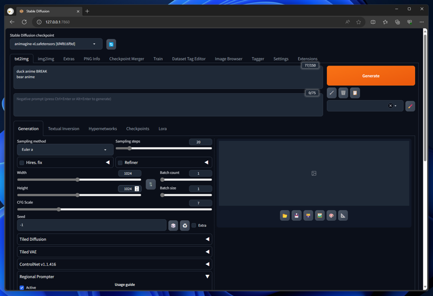This screenshot has height=296, width=433.
Task: Open the Stable Diffusion checkpoint dropdown
Action: pos(56,44)
